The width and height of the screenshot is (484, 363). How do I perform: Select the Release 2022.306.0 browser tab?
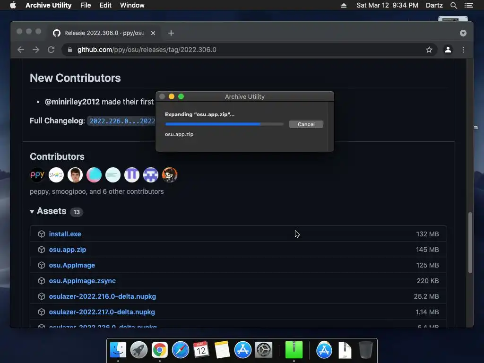[104, 33]
